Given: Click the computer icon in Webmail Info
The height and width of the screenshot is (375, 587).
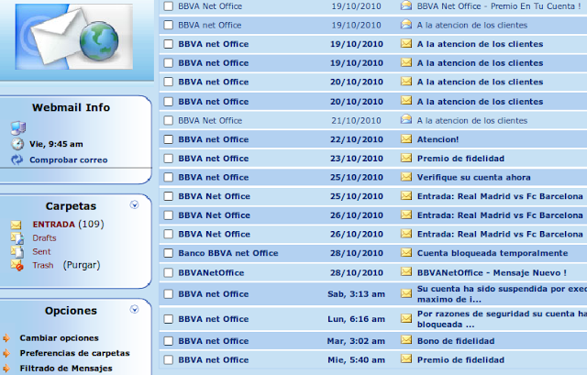Looking at the screenshot, I should (17, 128).
